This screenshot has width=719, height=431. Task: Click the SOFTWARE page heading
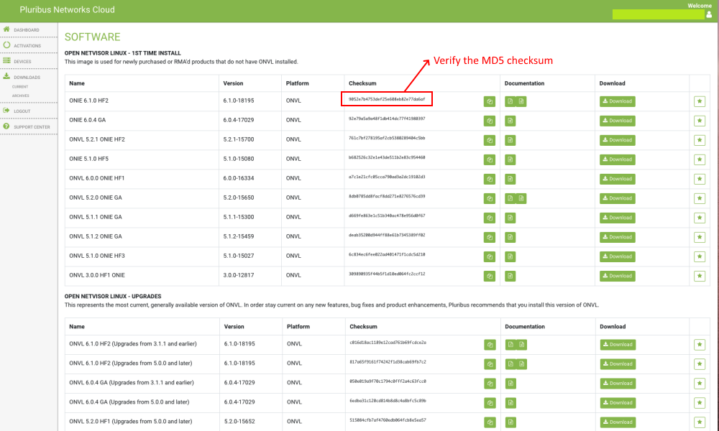coord(92,37)
